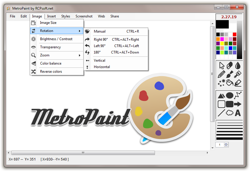
Task: Expand the Zoom submenu
Action: [x=57, y=55]
